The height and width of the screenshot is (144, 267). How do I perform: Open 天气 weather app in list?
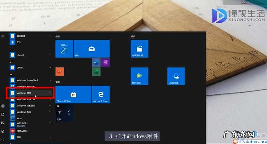(x=19, y=42)
